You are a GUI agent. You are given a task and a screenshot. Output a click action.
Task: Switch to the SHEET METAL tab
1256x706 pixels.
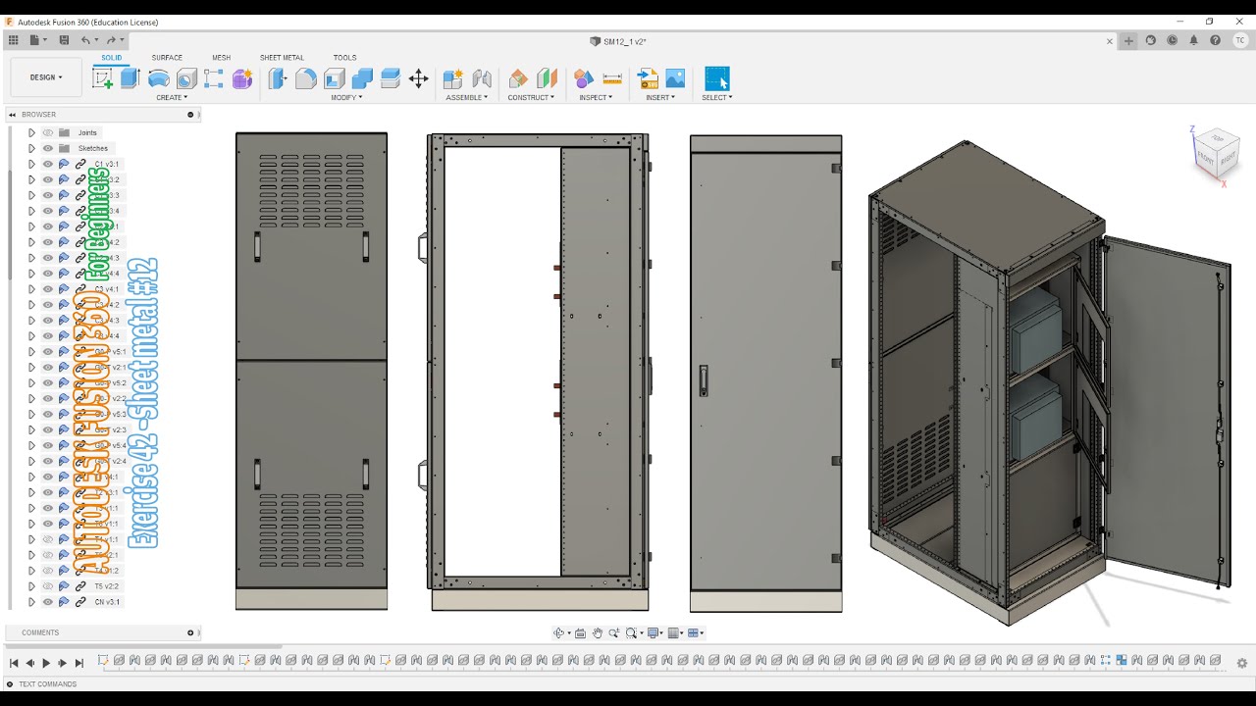click(282, 58)
